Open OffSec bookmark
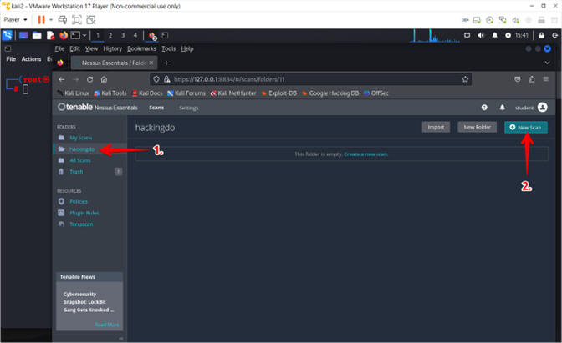The height and width of the screenshot is (343, 562). [x=376, y=93]
